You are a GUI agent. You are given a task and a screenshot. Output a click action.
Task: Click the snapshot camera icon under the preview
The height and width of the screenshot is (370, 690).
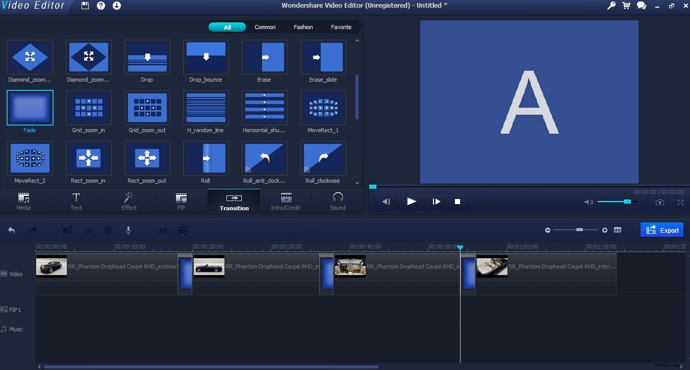[x=659, y=202]
